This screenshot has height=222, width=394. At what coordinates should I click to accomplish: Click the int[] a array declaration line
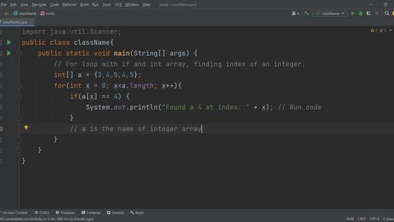coord(98,75)
